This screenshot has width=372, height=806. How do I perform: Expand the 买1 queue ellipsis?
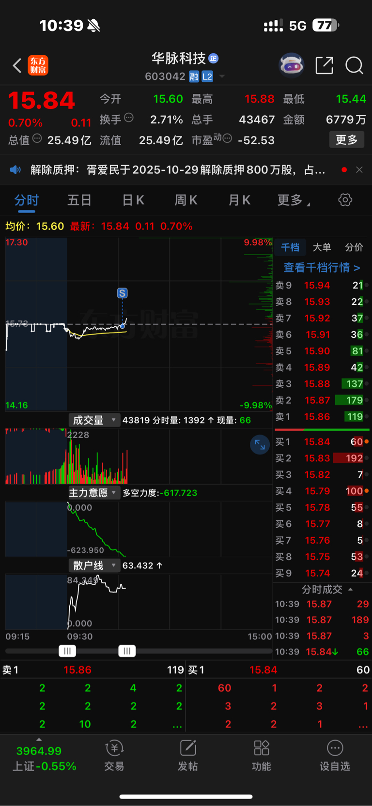point(363,725)
